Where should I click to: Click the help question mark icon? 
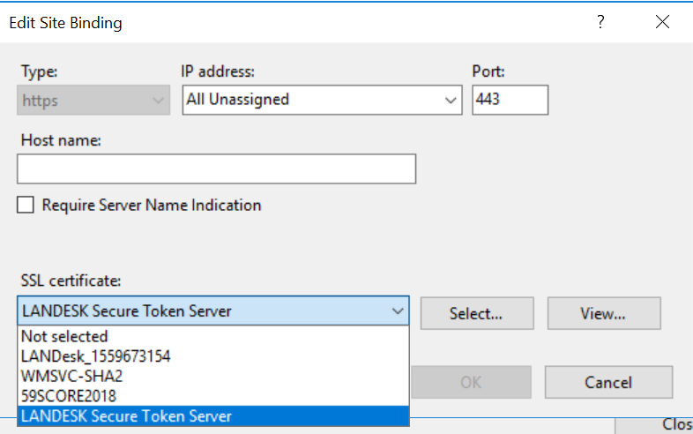600,22
